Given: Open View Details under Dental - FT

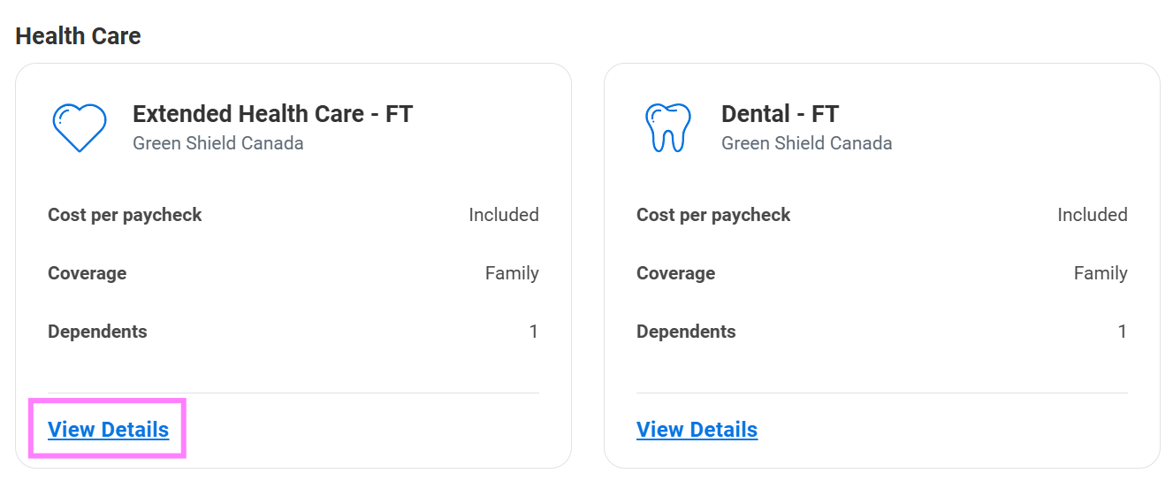Looking at the screenshot, I should [x=697, y=430].
